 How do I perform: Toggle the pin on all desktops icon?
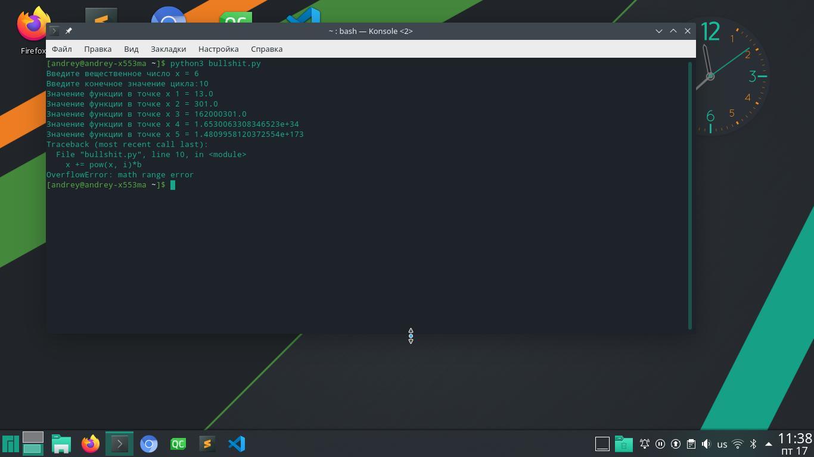coord(69,31)
